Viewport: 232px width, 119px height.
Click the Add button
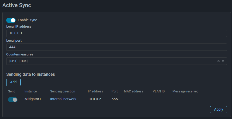coord(13,82)
